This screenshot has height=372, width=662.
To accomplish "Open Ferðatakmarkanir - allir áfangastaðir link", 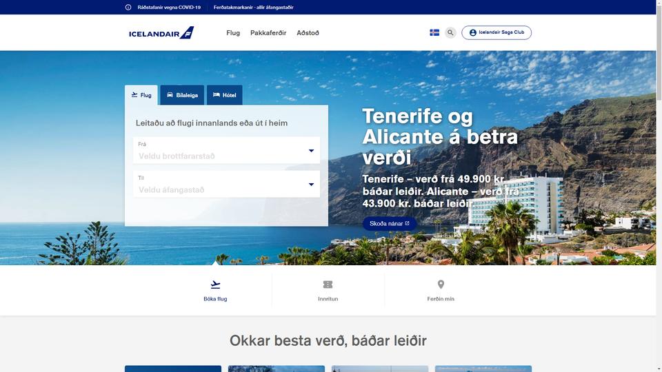I will click(x=253, y=7).
